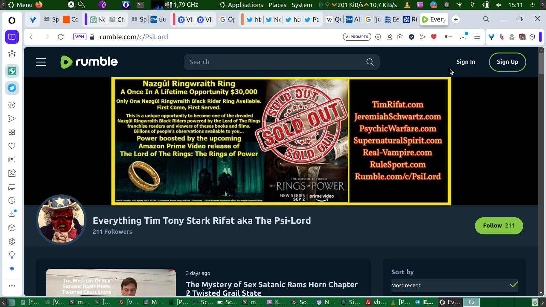Open the privacy shield icon in address bar
The width and height of the screenshot is (546, 307).
(412, 37)
